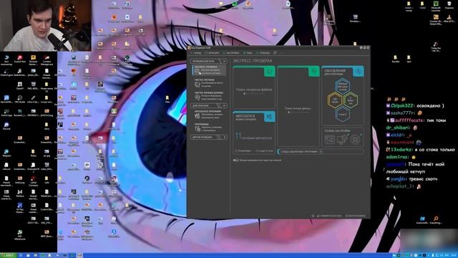458x258 pixels.
Task: Open MSI Afterburner desktop shortcut
Action: tap(20, 234)
